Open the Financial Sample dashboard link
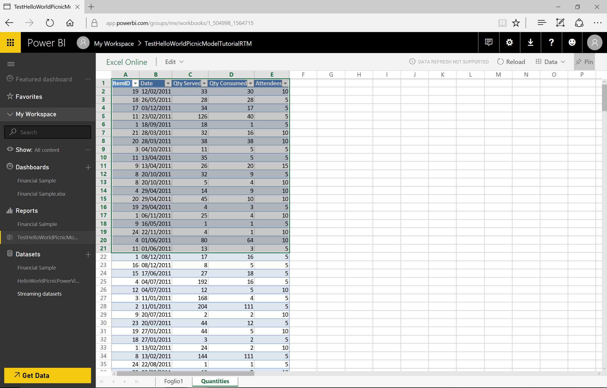607x388 pixels. pyautogui.click(x=37, y=181)
